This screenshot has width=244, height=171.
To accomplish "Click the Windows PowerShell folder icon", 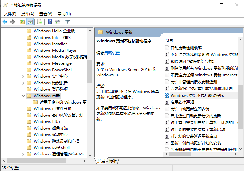I will pos(29,70).
